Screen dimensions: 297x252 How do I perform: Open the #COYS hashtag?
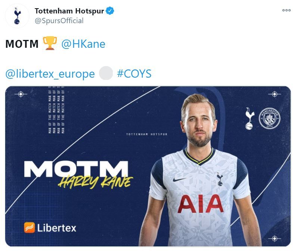[x=134, y=74]
